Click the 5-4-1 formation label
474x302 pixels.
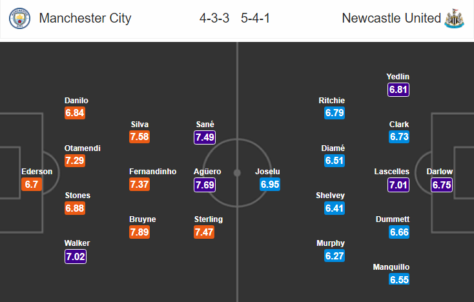255,18
